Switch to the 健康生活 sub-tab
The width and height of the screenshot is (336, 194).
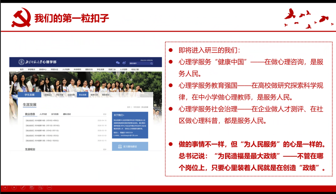[94, 95]
